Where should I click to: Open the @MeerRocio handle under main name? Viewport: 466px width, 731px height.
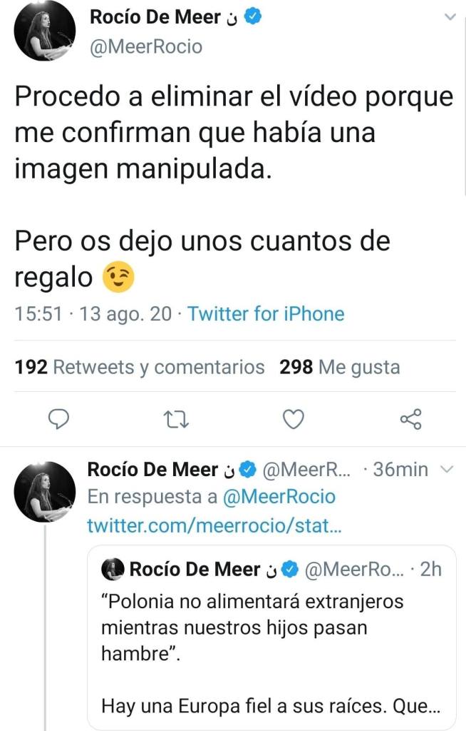(x=146, y=46)
